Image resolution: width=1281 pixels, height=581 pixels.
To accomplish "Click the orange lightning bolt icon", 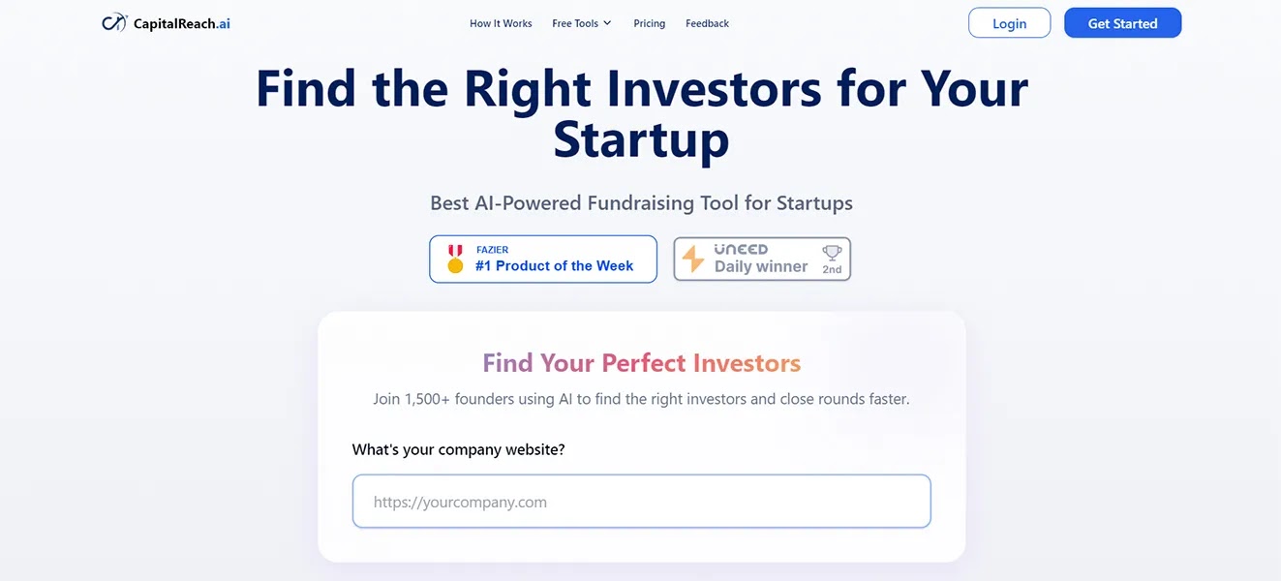I will pyautogui.click(x=691, y=258).
